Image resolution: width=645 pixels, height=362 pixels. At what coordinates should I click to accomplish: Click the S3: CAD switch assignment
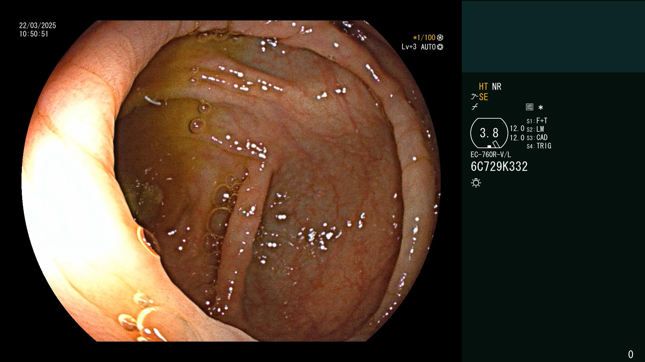point(537,137)
